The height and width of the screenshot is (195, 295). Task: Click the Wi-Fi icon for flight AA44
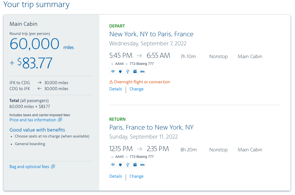point(113,71)
